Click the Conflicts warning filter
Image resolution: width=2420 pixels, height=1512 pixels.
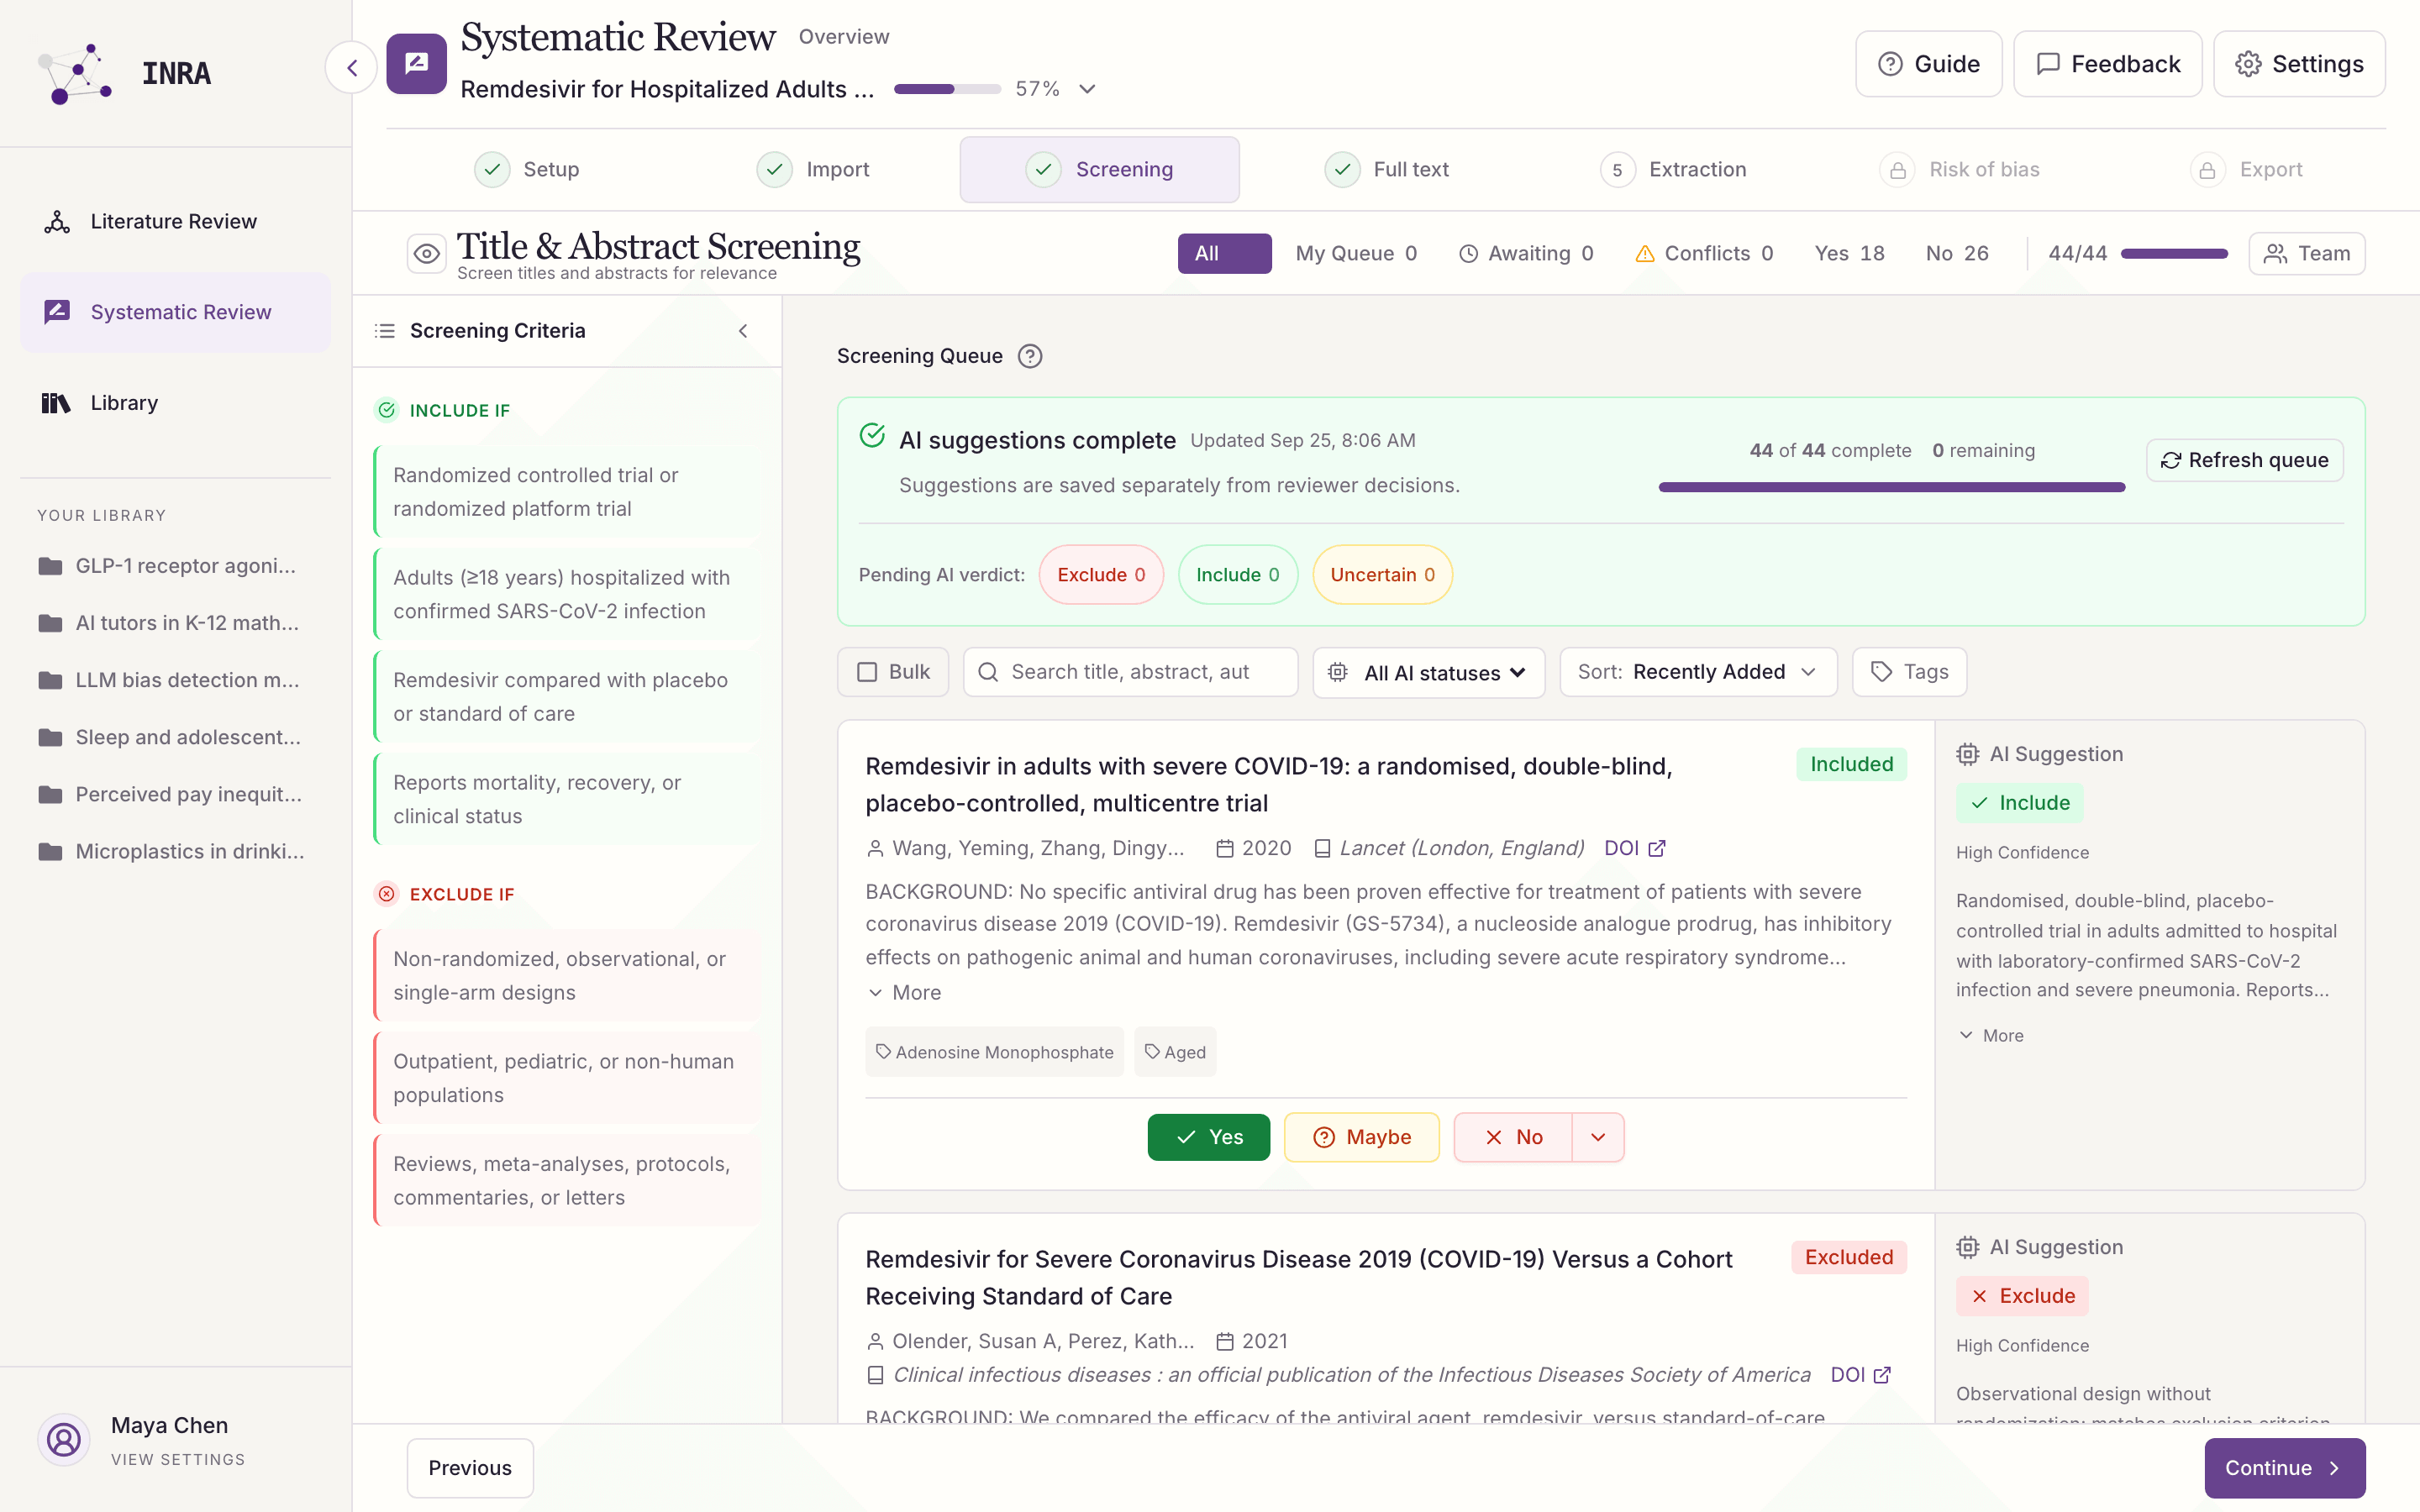[1704, 254]
